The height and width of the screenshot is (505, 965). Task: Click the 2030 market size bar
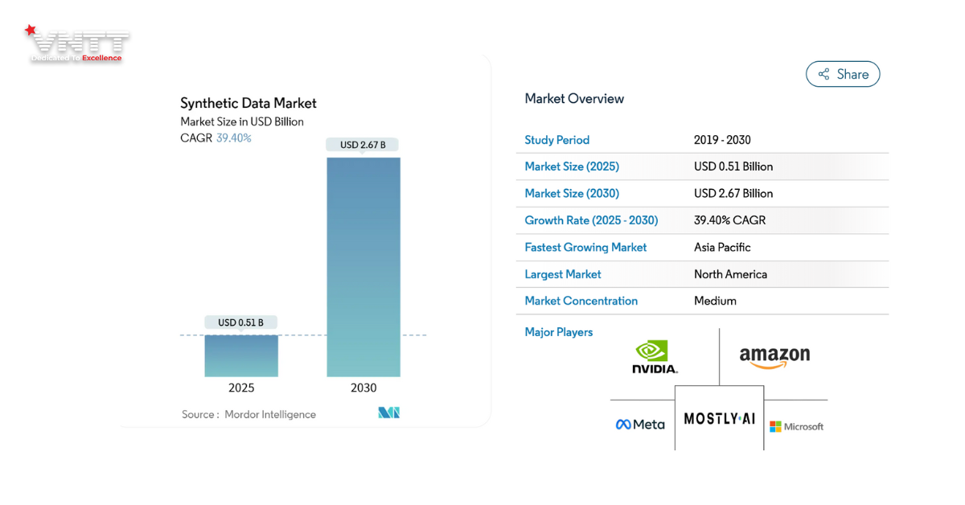[363, 267]
